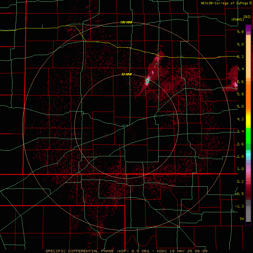Viewport: 253px width, 253px height.
Task: Click the 8.2 scale value
Action: tap(240, 57)
